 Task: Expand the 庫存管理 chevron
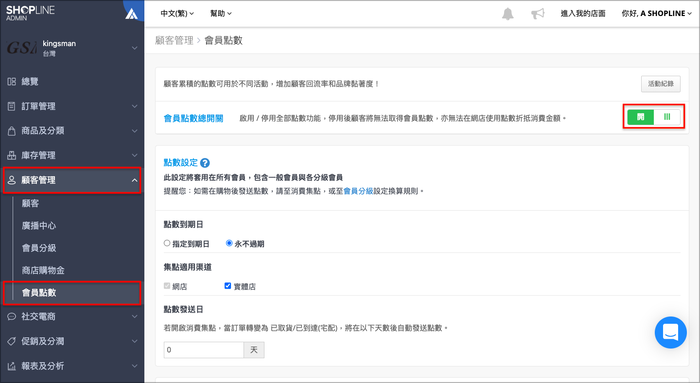pos(135,155)
